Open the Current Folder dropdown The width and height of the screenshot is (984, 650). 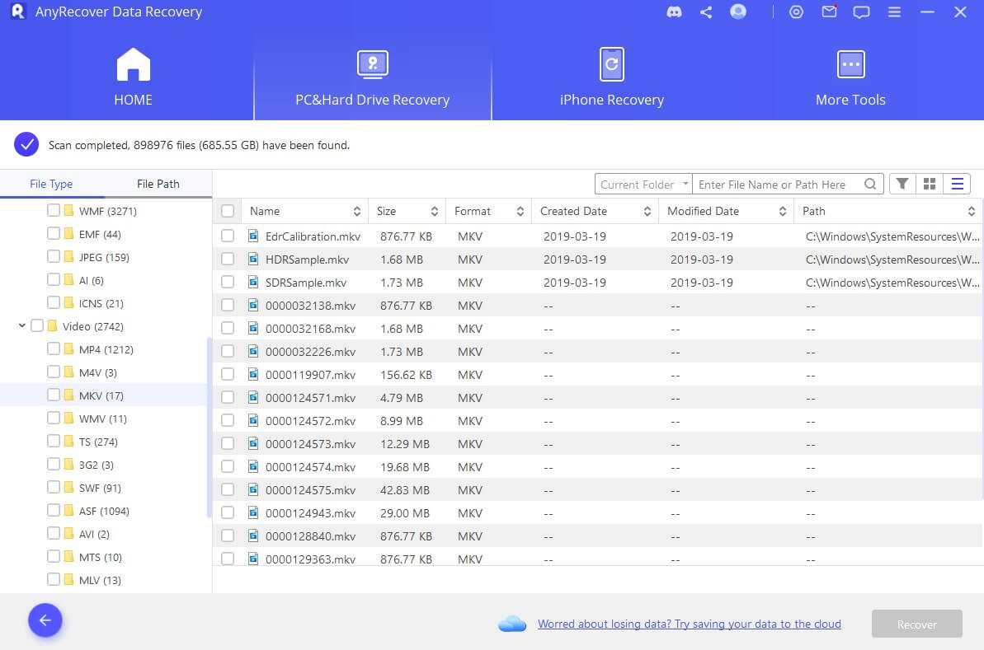pyautogui.click(x=643, y=185)
